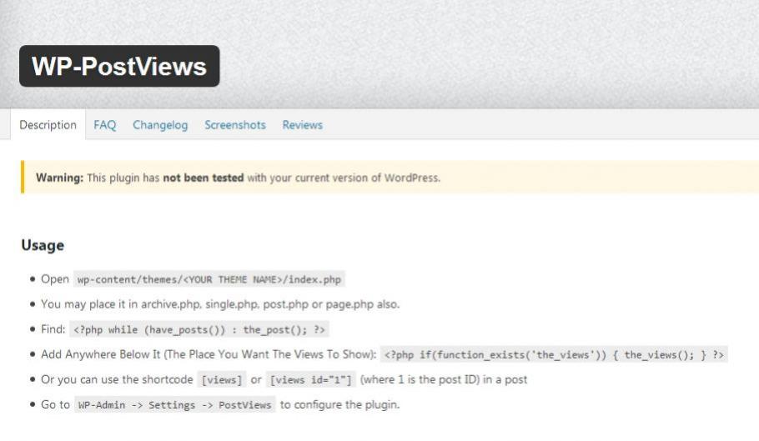The width and height of the screenshot is (759, 441).
Task: View the Screenshots tab
Action: 234,125
